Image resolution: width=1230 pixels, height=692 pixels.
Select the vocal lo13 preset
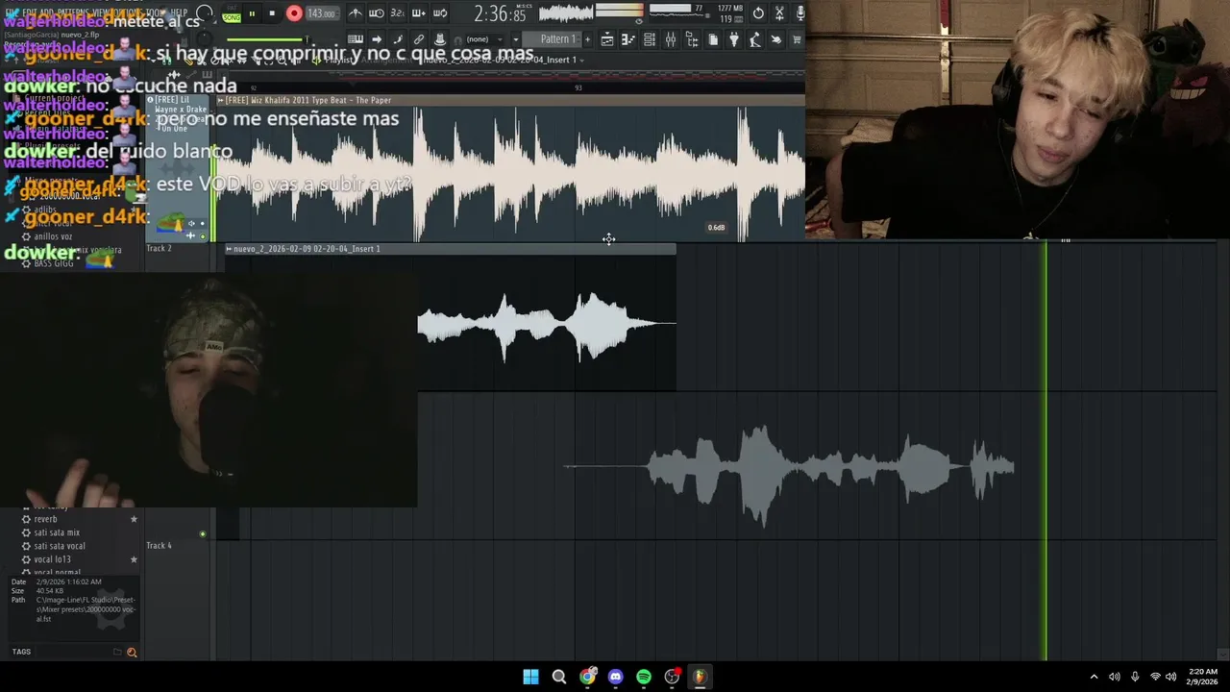pos(52,559)
